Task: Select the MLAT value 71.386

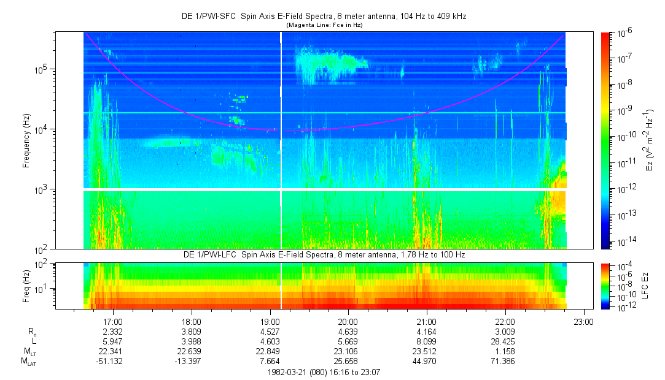Action: tap(505, 362)
